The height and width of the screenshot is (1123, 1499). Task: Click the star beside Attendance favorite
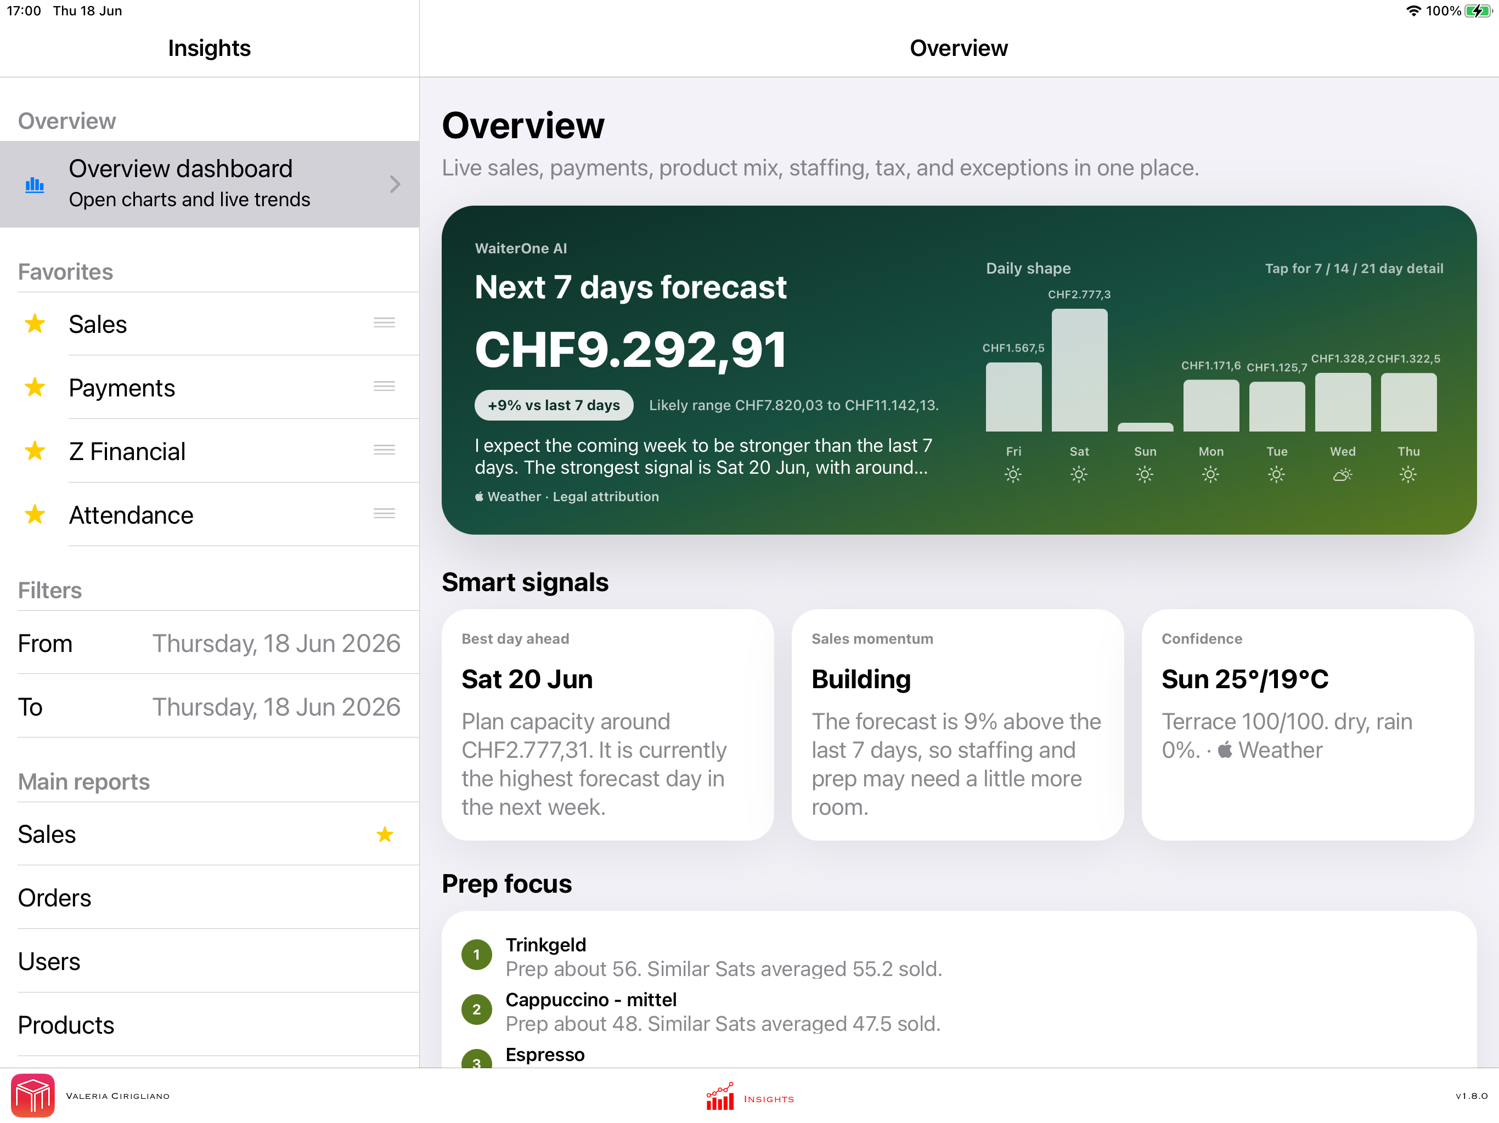coord(35,515)
